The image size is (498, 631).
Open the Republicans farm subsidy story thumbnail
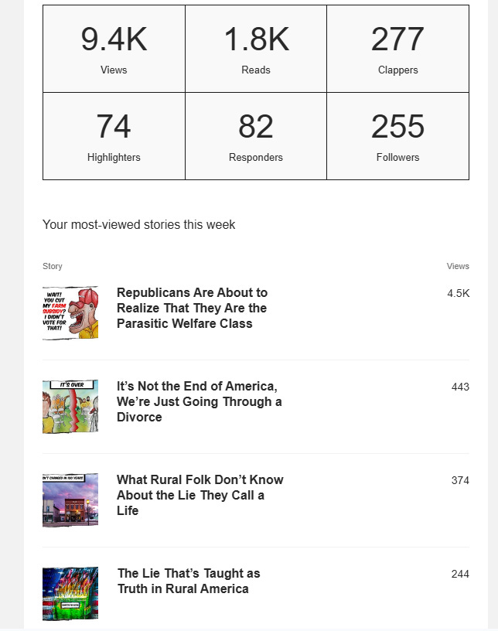(70, 313)
